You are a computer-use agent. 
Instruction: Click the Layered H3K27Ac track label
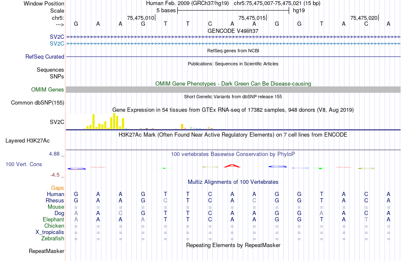[x=27, y=141]
